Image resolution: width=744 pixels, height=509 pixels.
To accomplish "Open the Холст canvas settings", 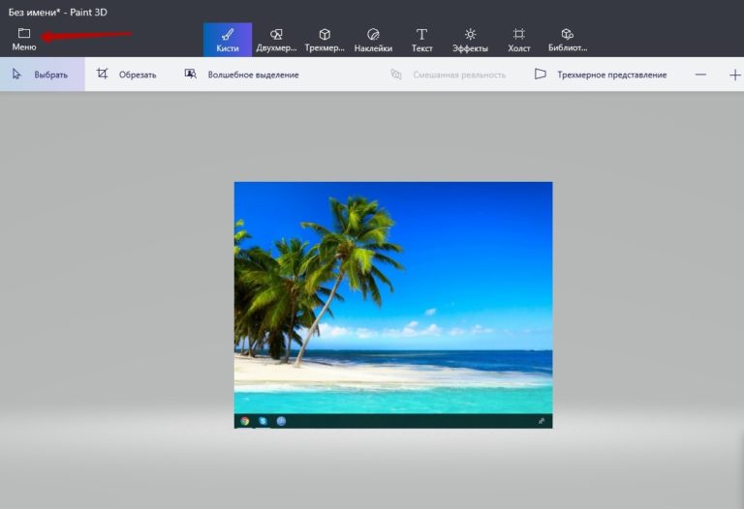I will [x=519, y=40].
